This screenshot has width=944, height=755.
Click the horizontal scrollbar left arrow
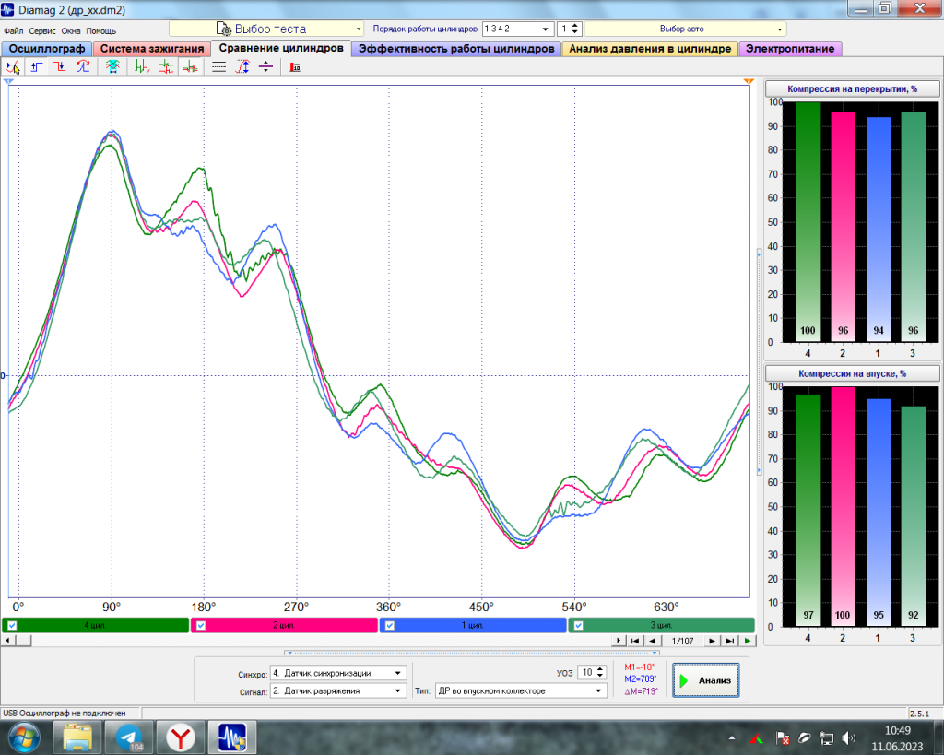coord(7,641)
